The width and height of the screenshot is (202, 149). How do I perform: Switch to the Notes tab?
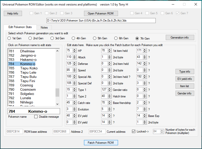[x=44, y=27]
